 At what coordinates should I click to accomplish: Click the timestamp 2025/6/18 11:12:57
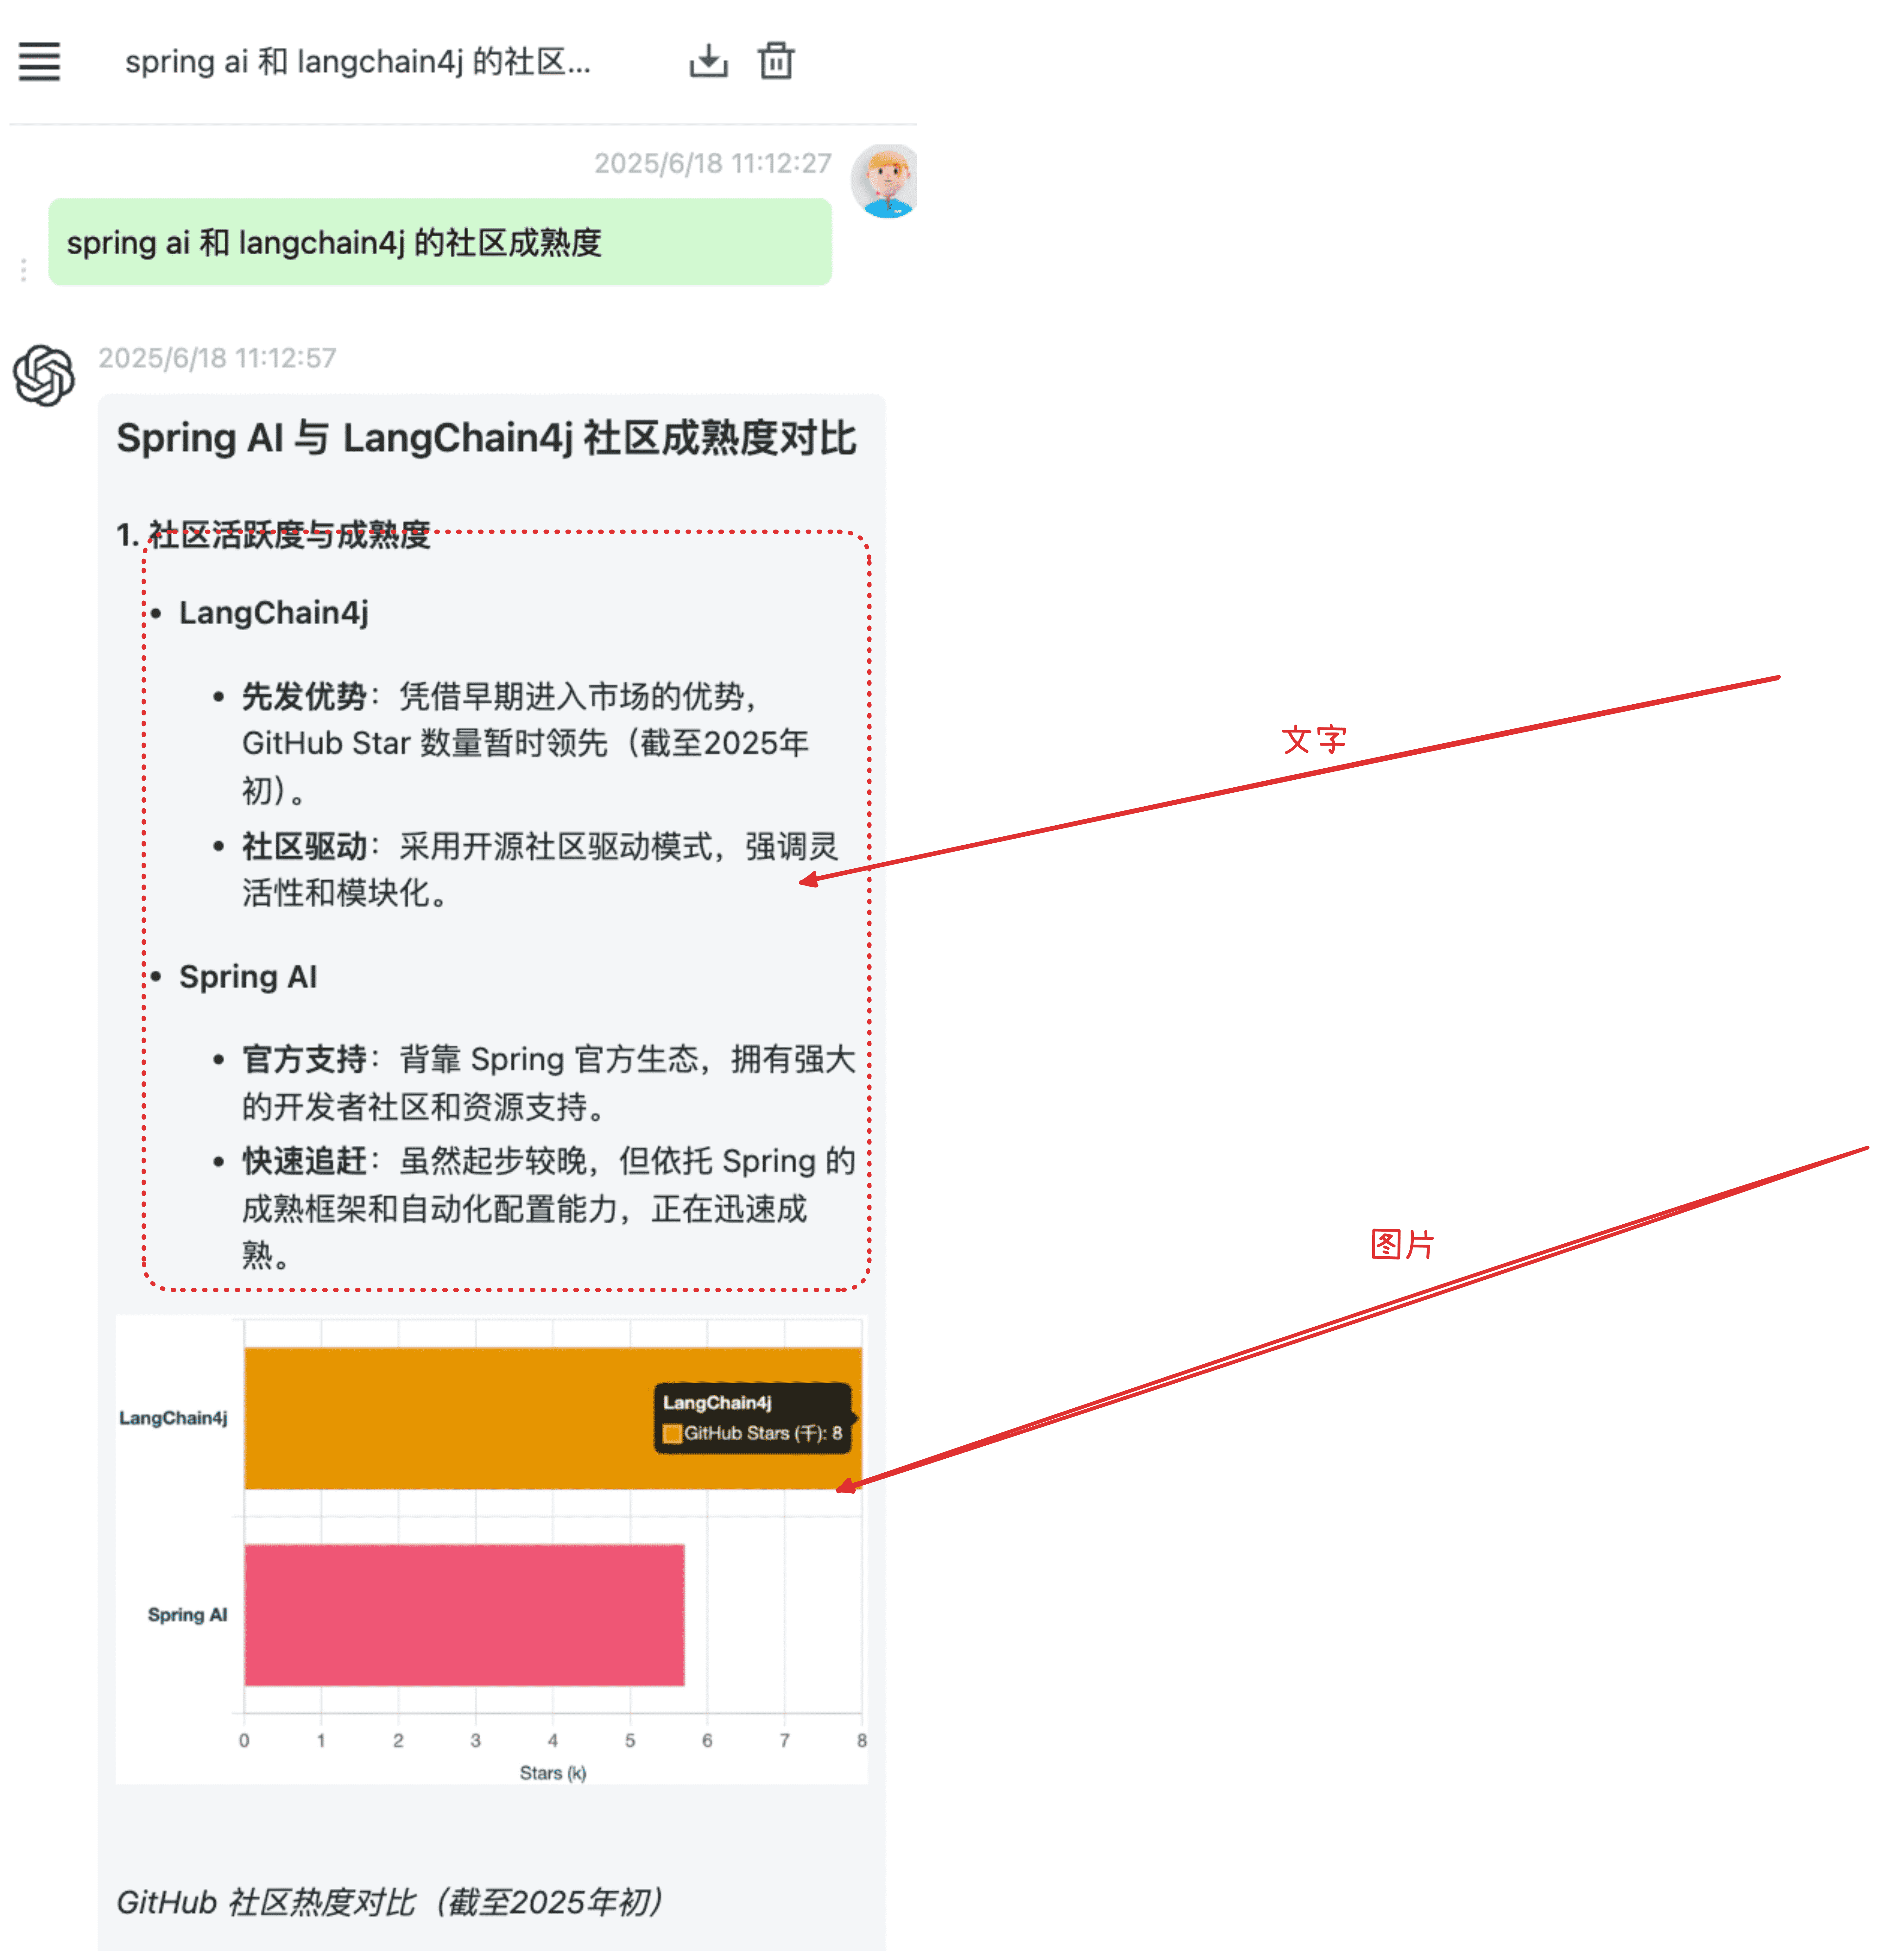217,358
